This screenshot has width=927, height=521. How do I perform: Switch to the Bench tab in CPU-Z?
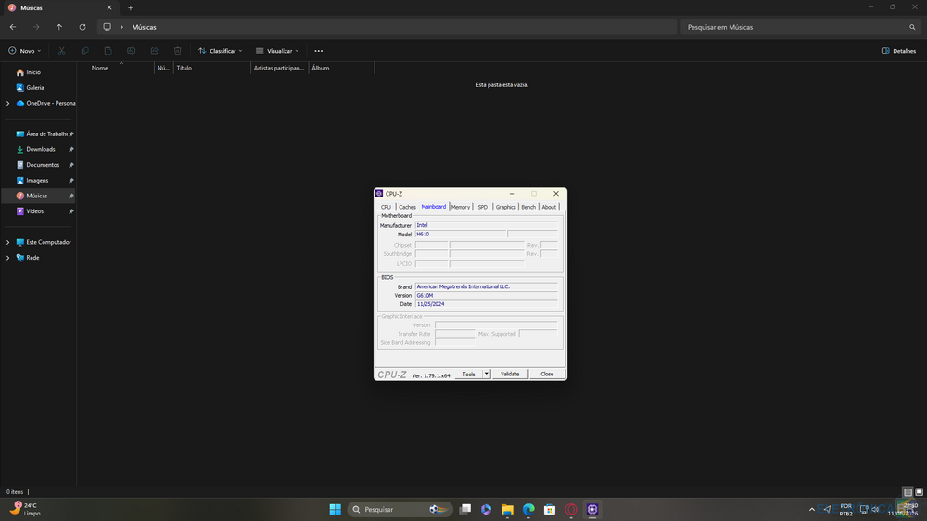pos(528,207)
